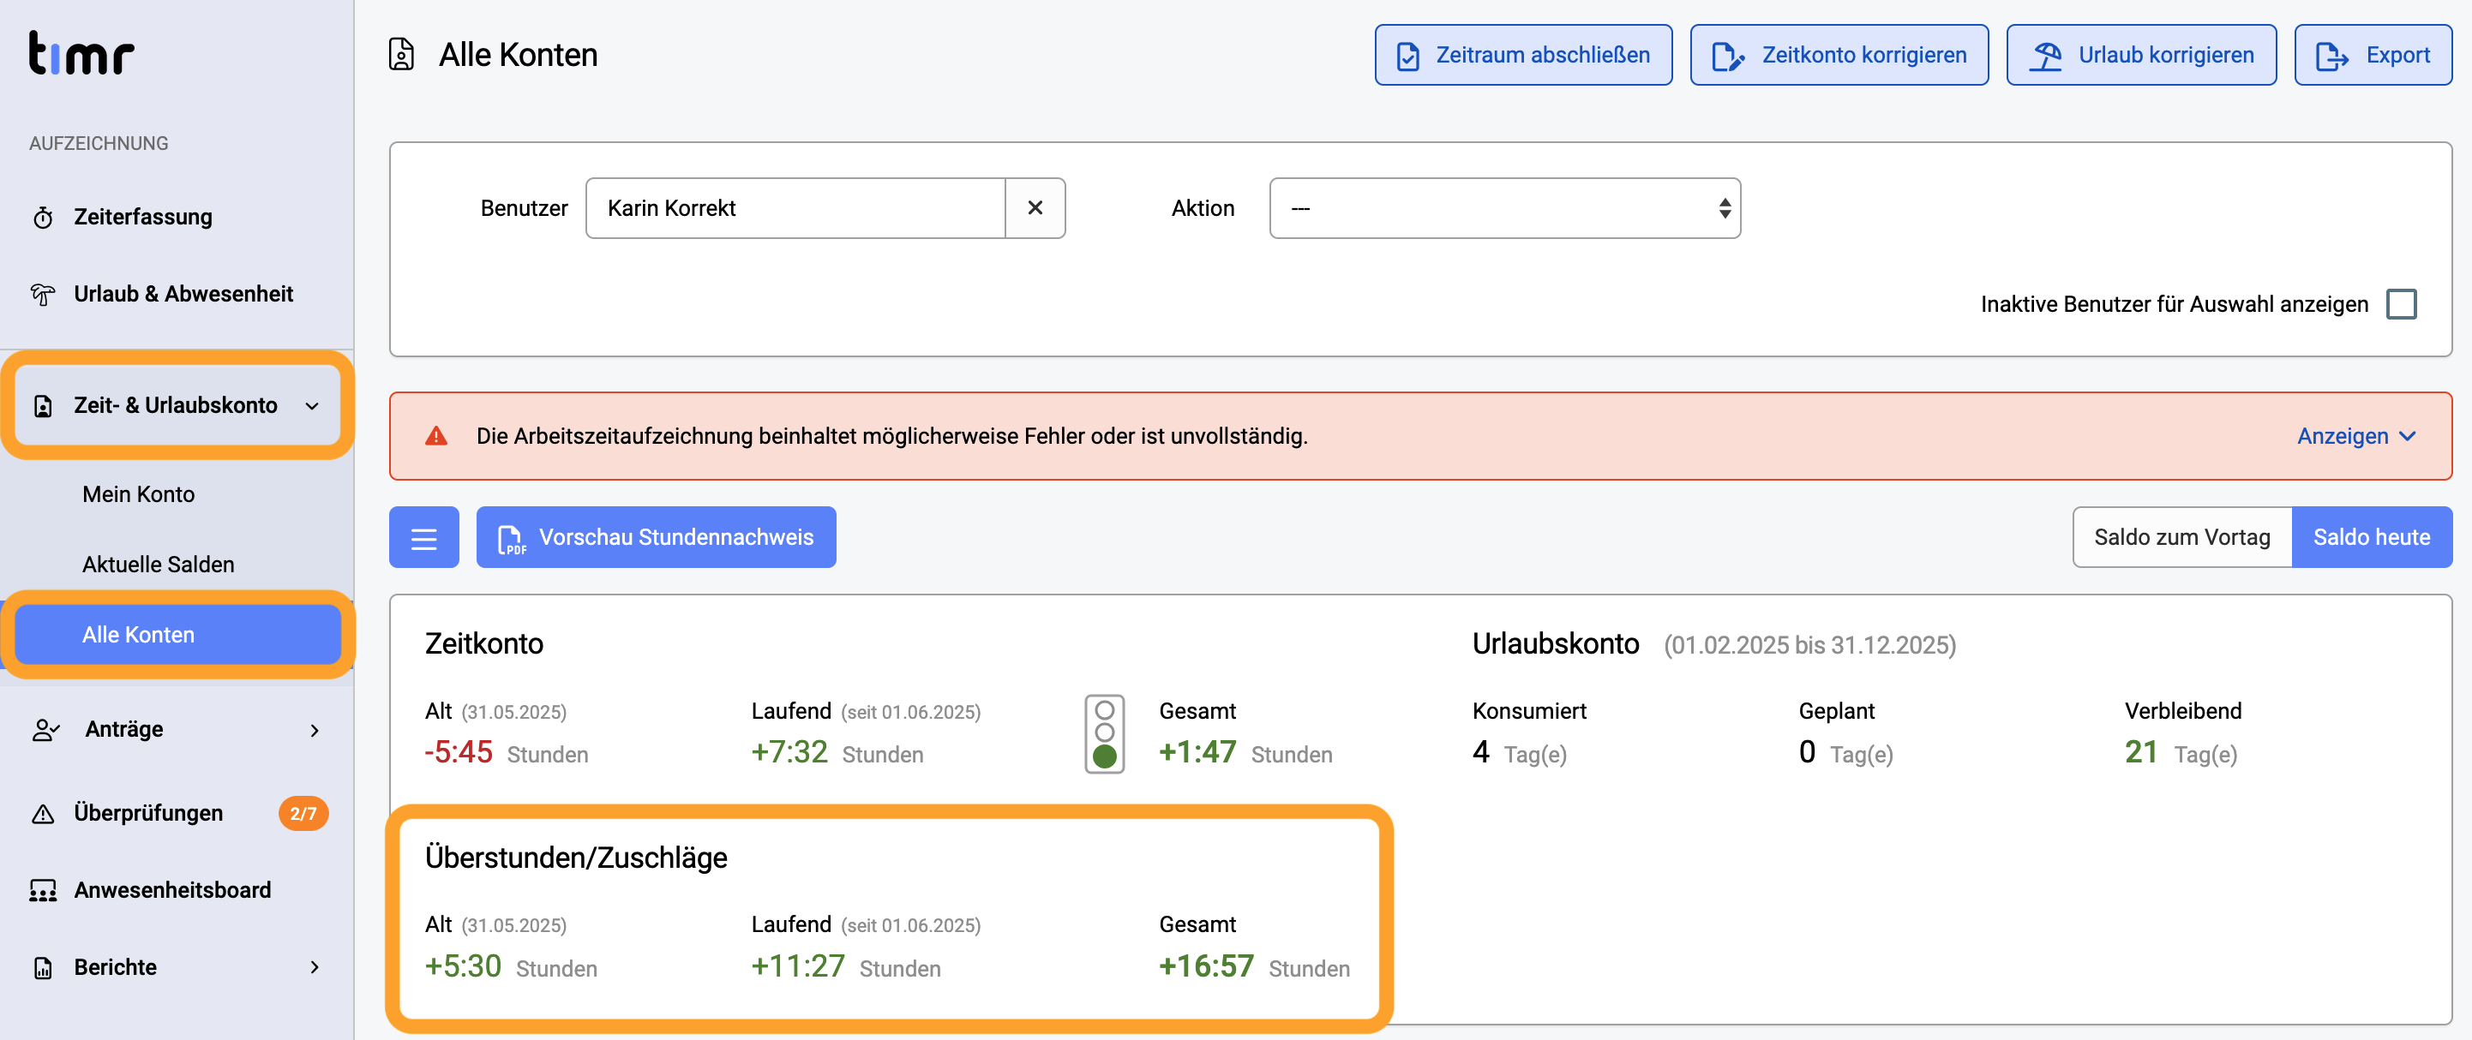
Task: Open Mein Konto submenu item
Action: [x=138, y=494]
